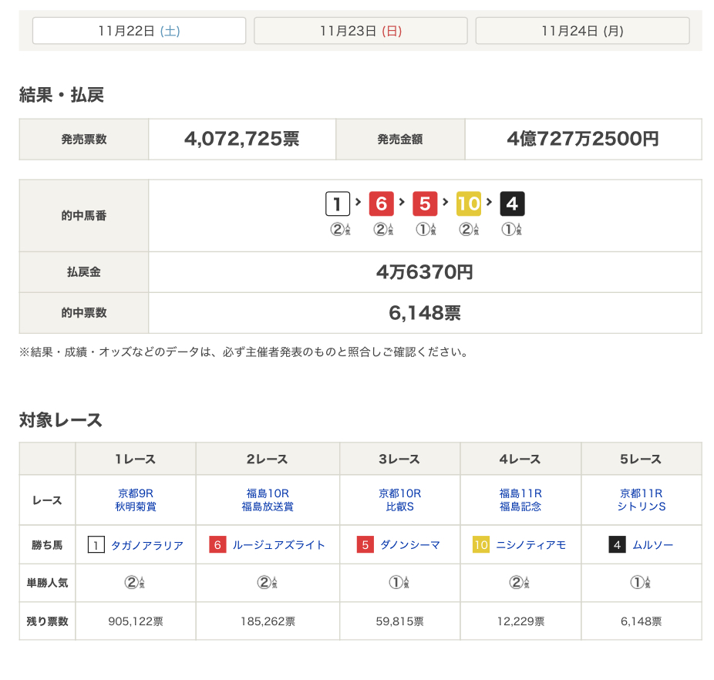This screenshot has height=680, width=714.
Task: Click winning horse タガノアラリア link
Action: 147,545
